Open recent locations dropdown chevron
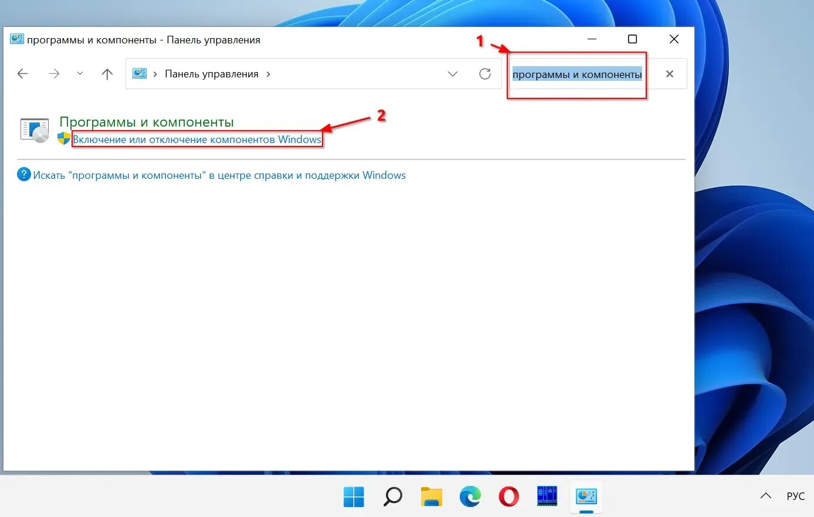 [x=80, y=74]
